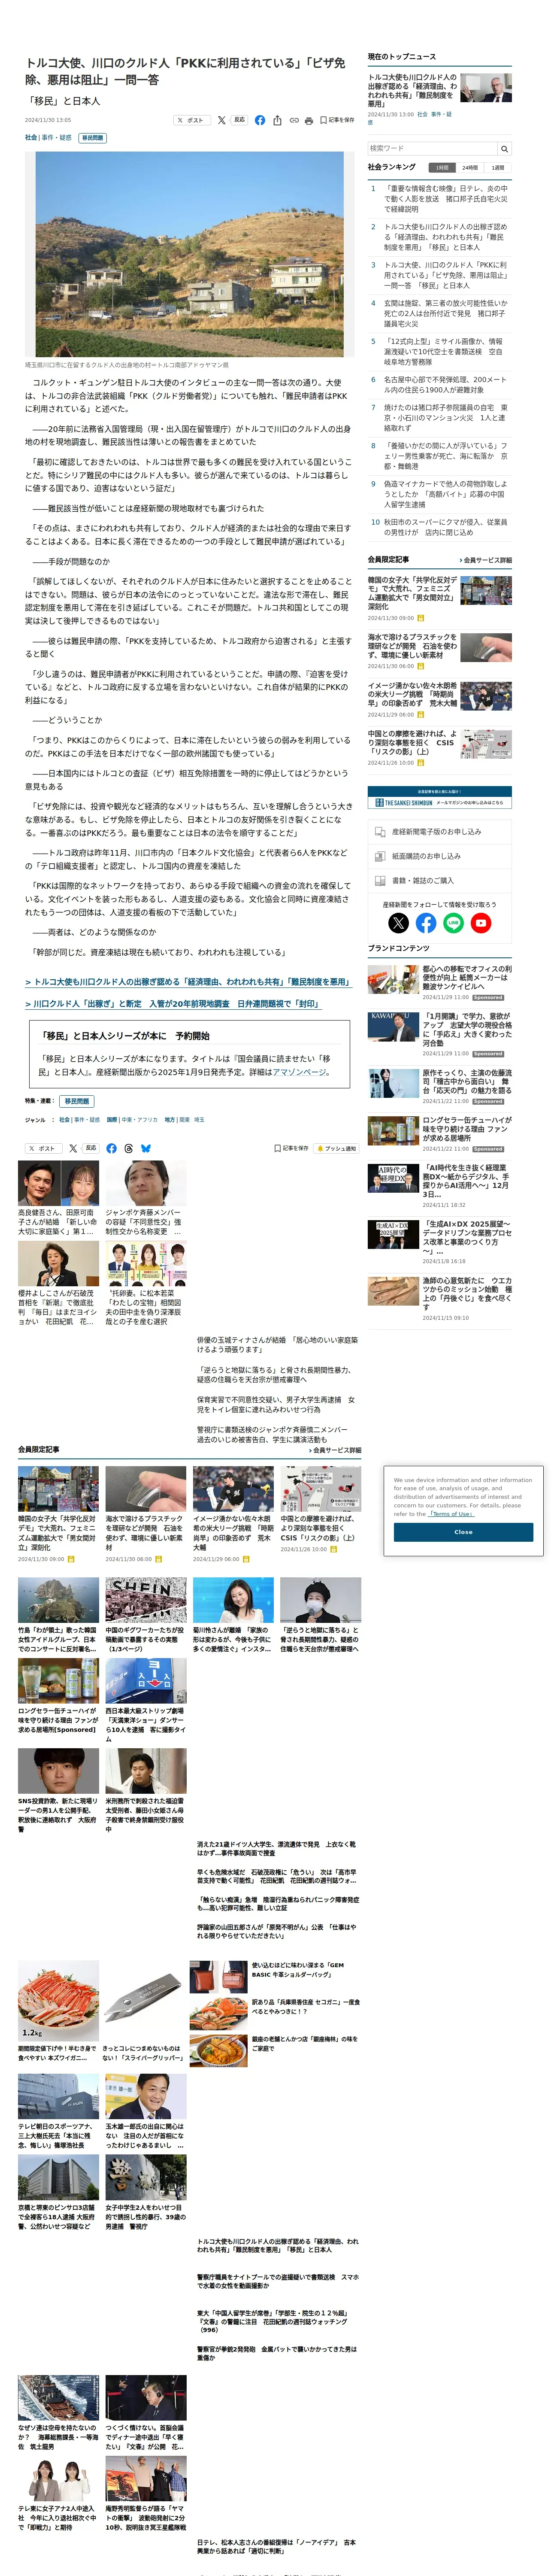The width and height of the screenshot is (551, 2576).
Task: Open the アマゾンページ link in the book box
Action: tap(299, 1071)
